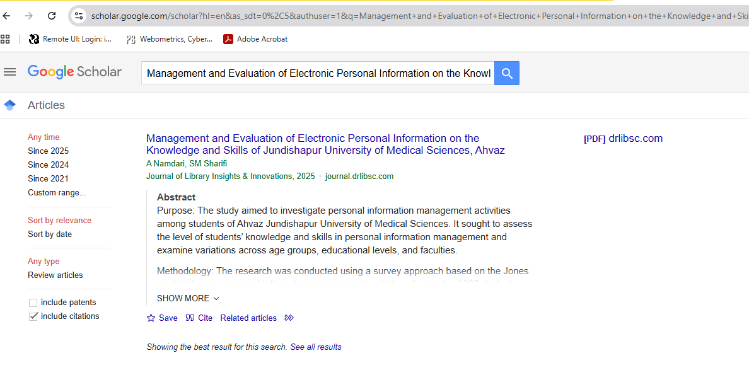Image resolution: width=749 pixels, height=387 pixels.
Task: Click the blue search magnifier button
Action: 507,73
